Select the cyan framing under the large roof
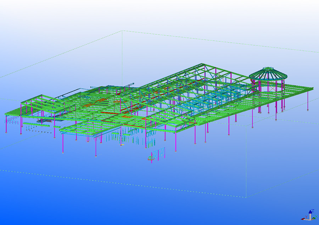Image resolution: width=319 pixels, height=225 pixels. [198, 102]
